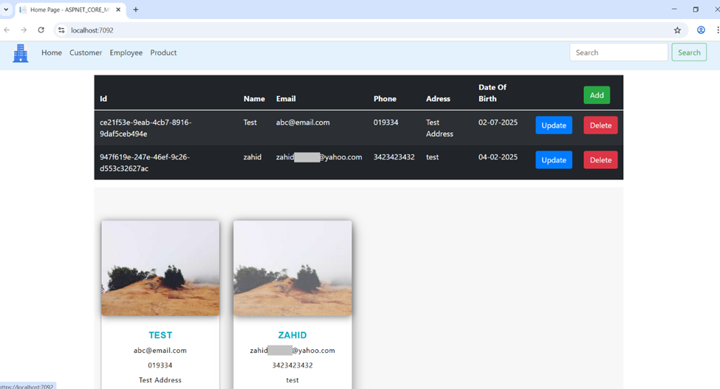720x389 pixels.
Task: Go back using the browser back arrow
Action: (7, 30)
